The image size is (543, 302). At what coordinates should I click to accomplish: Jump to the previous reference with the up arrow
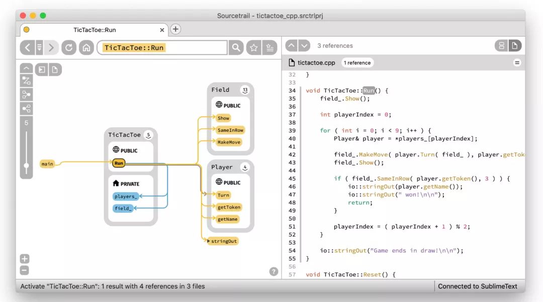click(x=292, y=46)
